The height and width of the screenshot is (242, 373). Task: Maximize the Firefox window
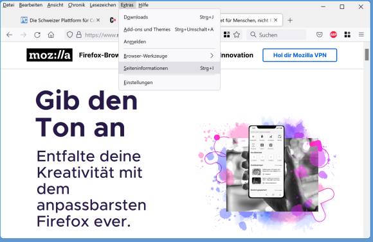[342, 6]
